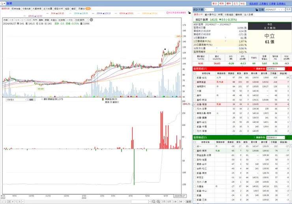Click the 元大-古亭 row in the buy list
This screenshot has height=204, width=292.
(x=241, y=109)
